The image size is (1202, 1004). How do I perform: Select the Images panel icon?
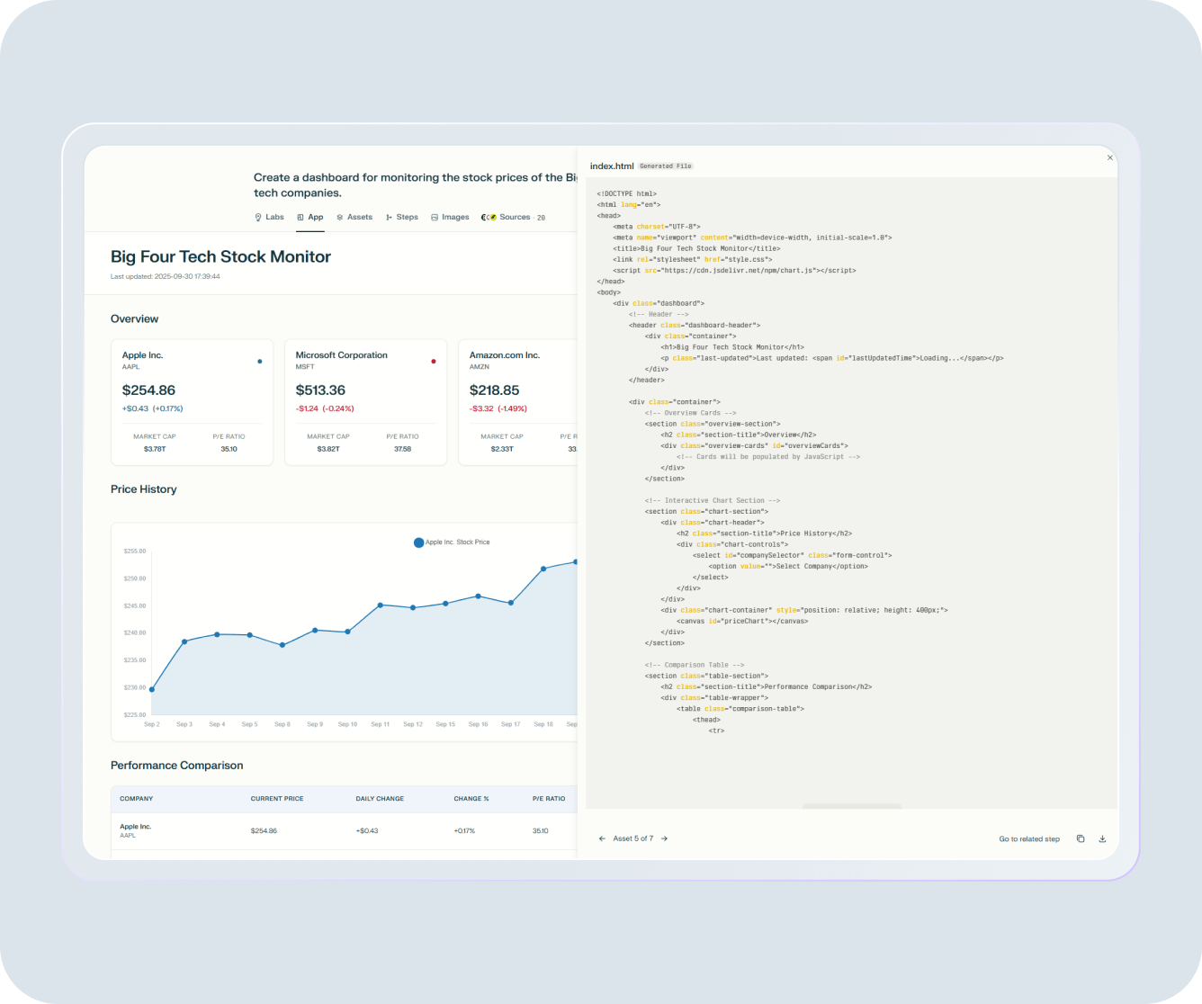tap(435, 217)
